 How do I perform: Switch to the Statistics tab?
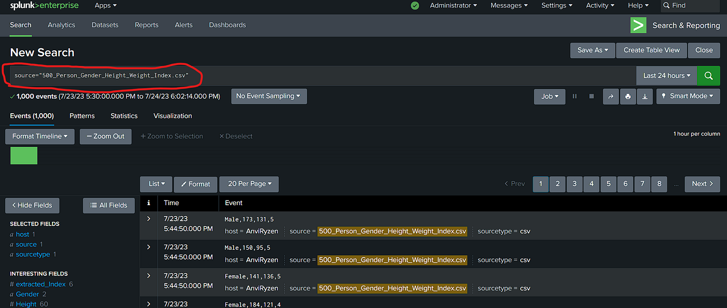click(x=124, y=116)
